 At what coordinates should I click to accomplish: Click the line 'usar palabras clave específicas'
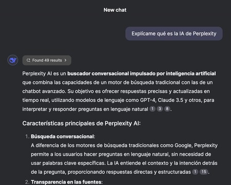[x=124, y=163]
